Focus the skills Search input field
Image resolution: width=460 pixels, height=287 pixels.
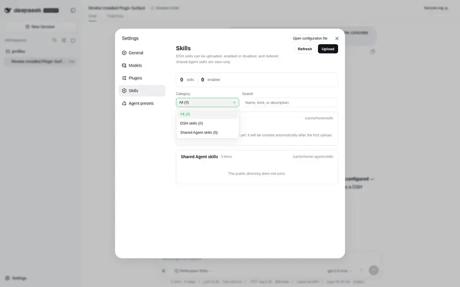point(290,103)
